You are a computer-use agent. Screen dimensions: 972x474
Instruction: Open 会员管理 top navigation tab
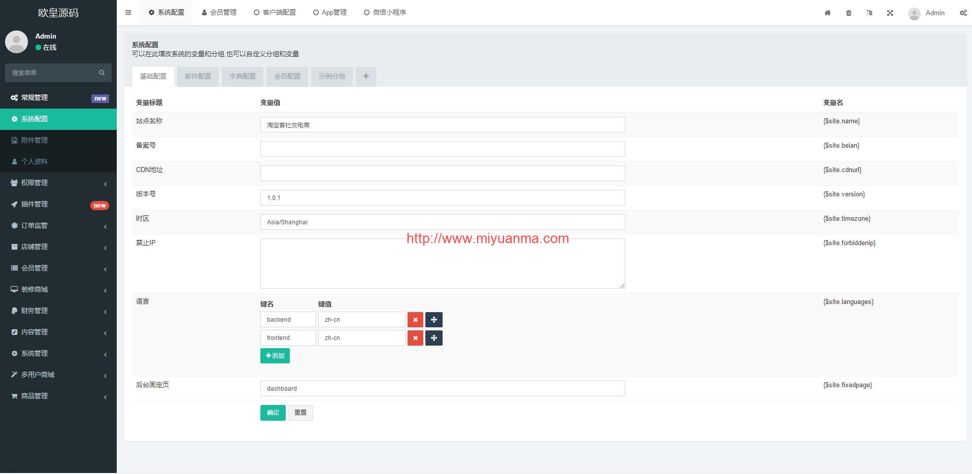click(219, 13)
